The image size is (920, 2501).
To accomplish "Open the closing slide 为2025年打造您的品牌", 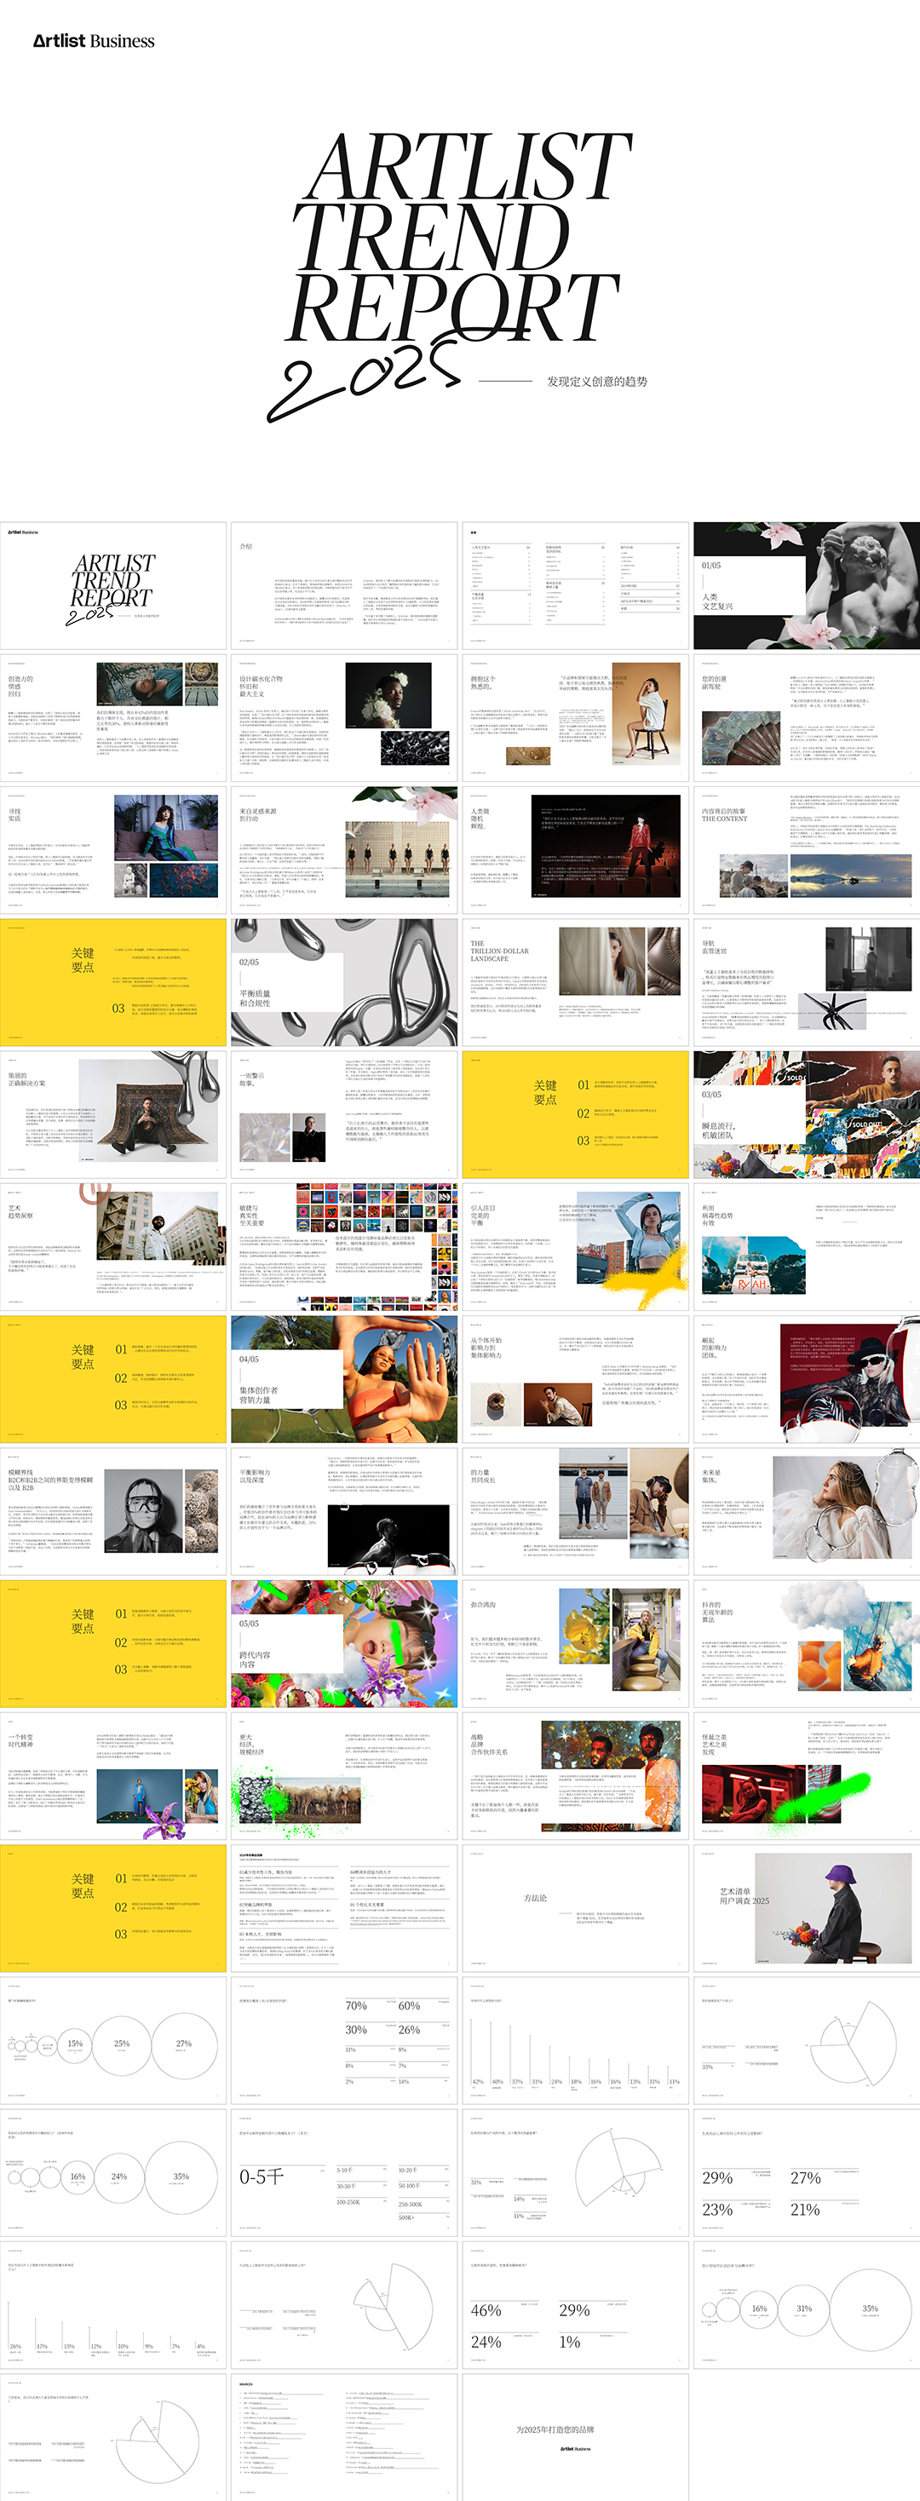I will click(576, 2437).
